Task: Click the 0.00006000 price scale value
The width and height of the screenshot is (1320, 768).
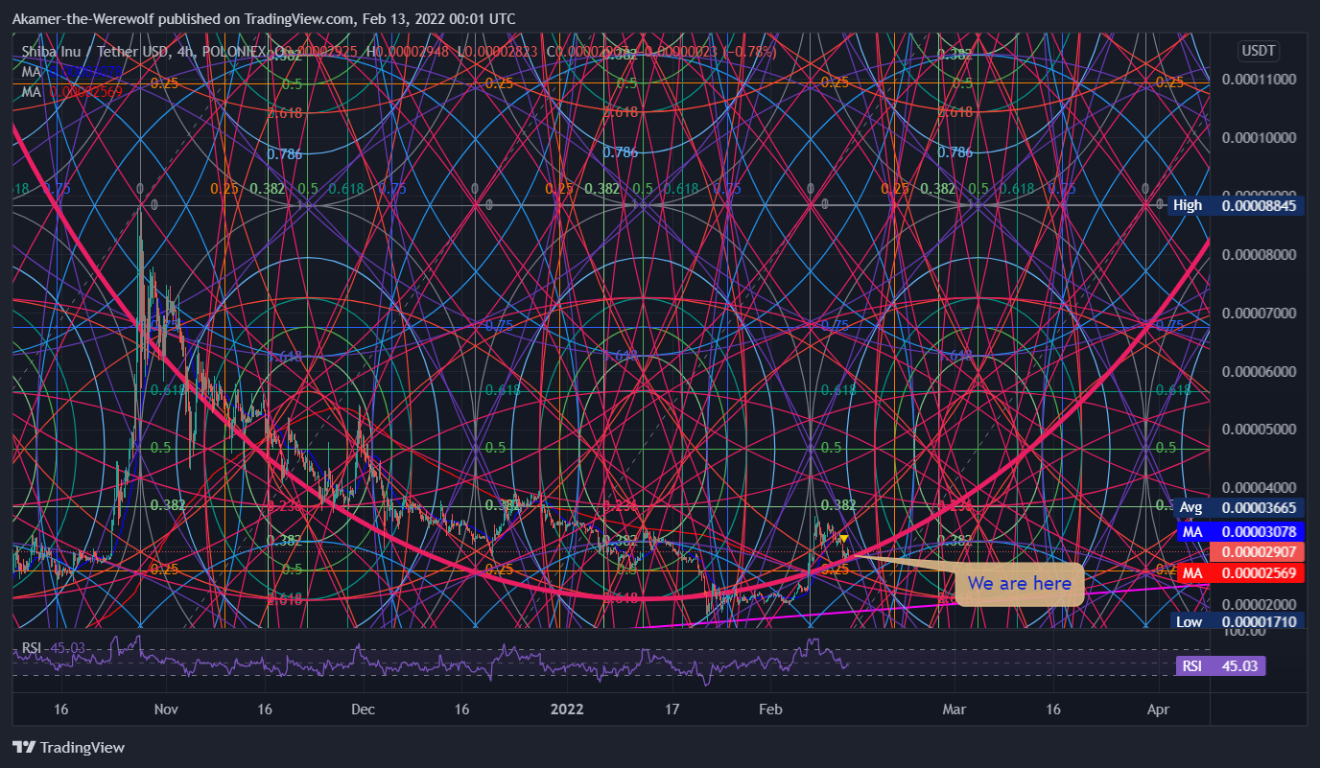Action: click(x=1259, y=372)
